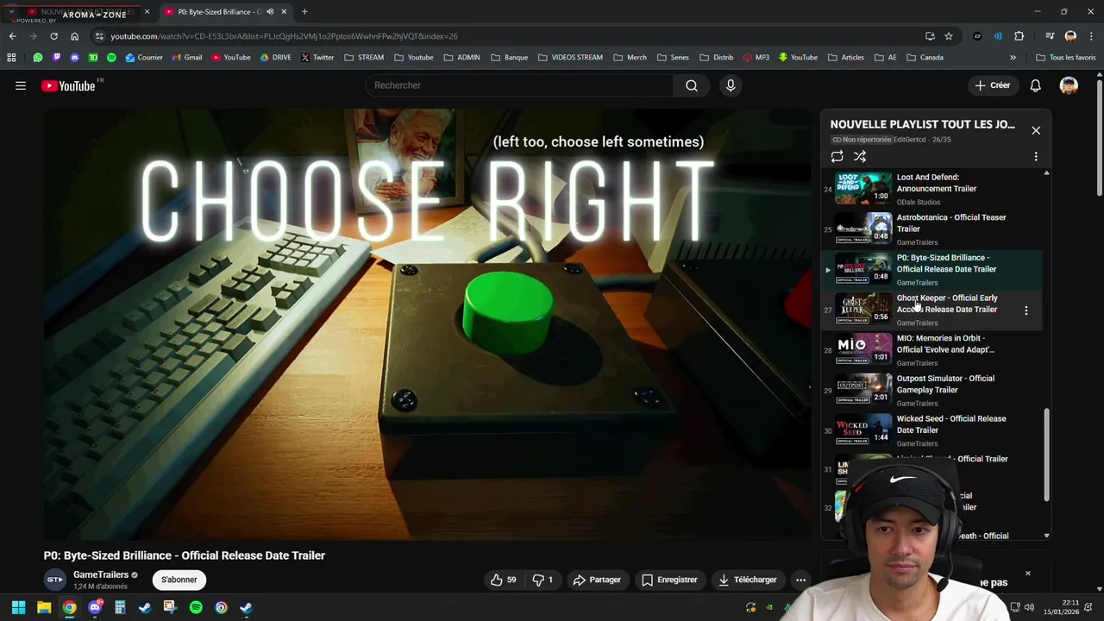1104x621 pixels.
Task: Open YouTube notifications bell
Action: click(1035, 85)
